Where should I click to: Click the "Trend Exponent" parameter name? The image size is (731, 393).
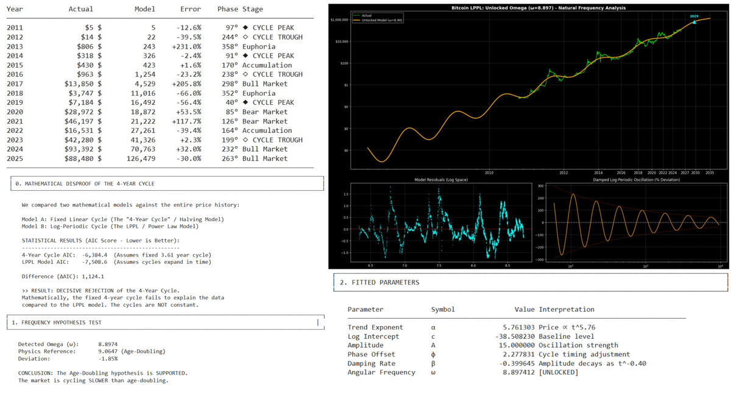(375, 328)
